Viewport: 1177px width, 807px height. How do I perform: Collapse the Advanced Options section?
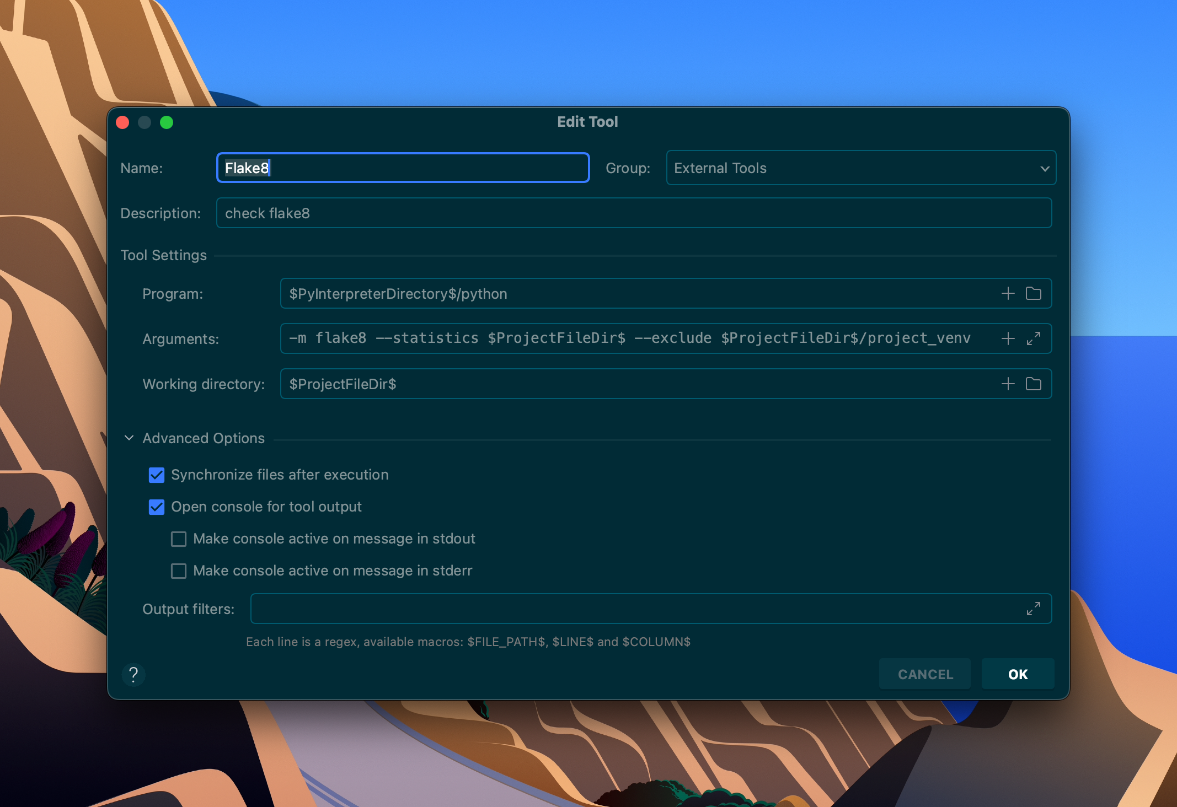click(x=129, y=438)
